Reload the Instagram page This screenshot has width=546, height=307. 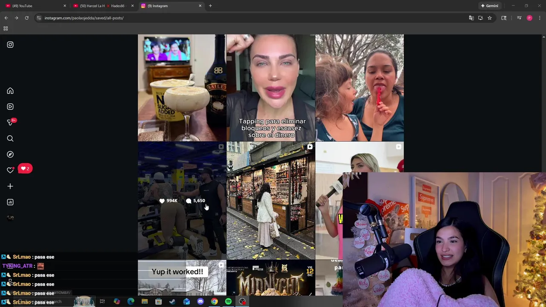(26, 18)
